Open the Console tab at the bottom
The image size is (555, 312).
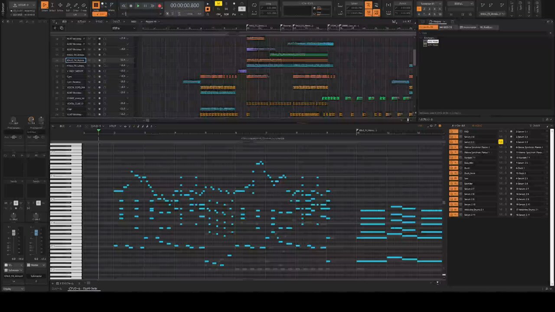(57, 289)
